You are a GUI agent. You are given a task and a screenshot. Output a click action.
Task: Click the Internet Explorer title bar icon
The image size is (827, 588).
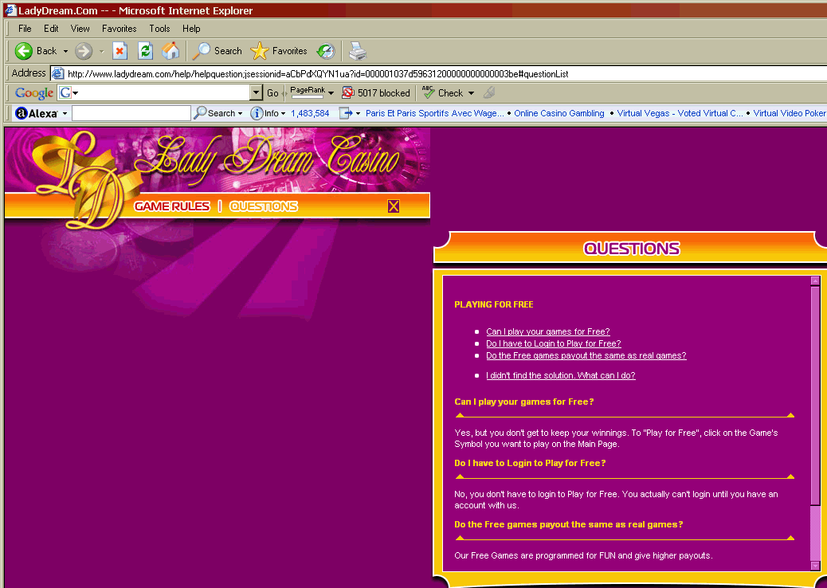pyautogui.click(x=10, y=10)
